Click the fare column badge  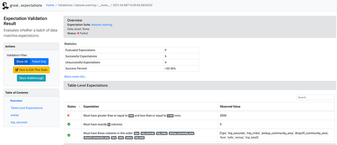[x=114, y=138]
